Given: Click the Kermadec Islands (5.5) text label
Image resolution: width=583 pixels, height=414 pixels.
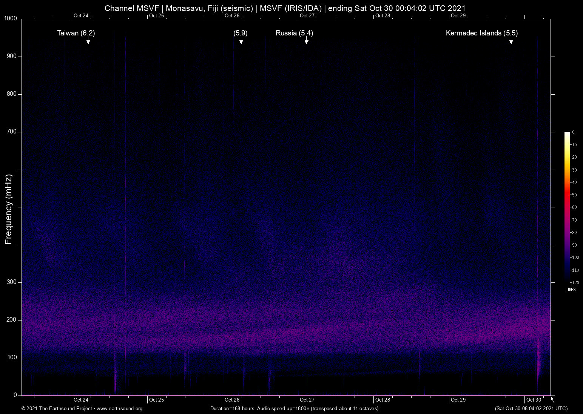Looking at the screenshot, I should click(482, 33).
